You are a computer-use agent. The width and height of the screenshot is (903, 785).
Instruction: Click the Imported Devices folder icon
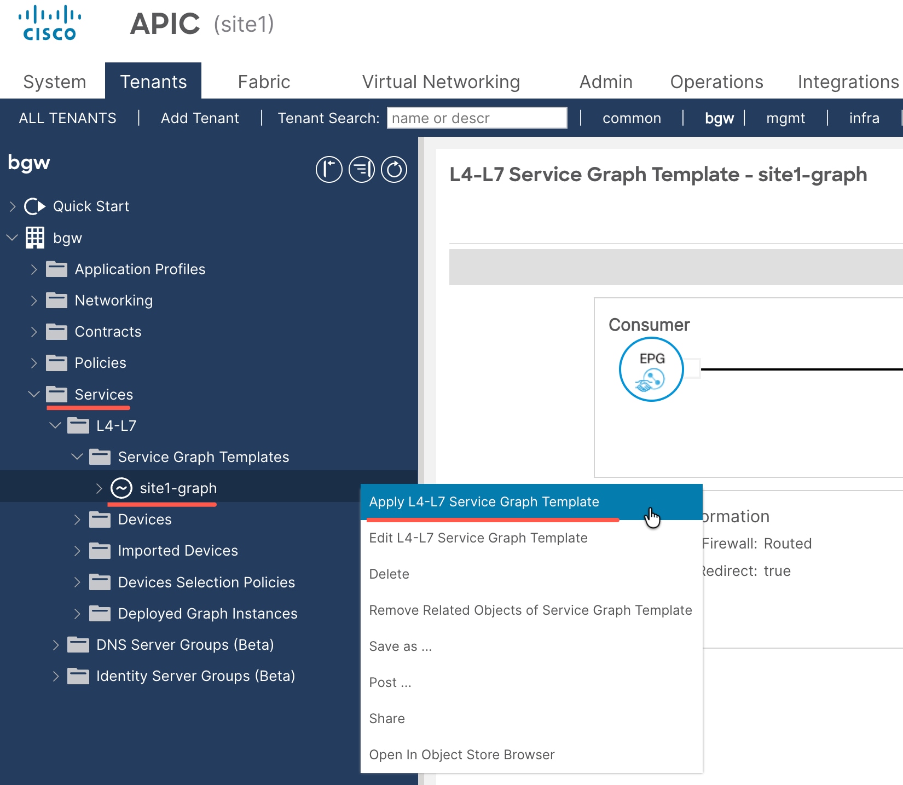pos(100,551)
